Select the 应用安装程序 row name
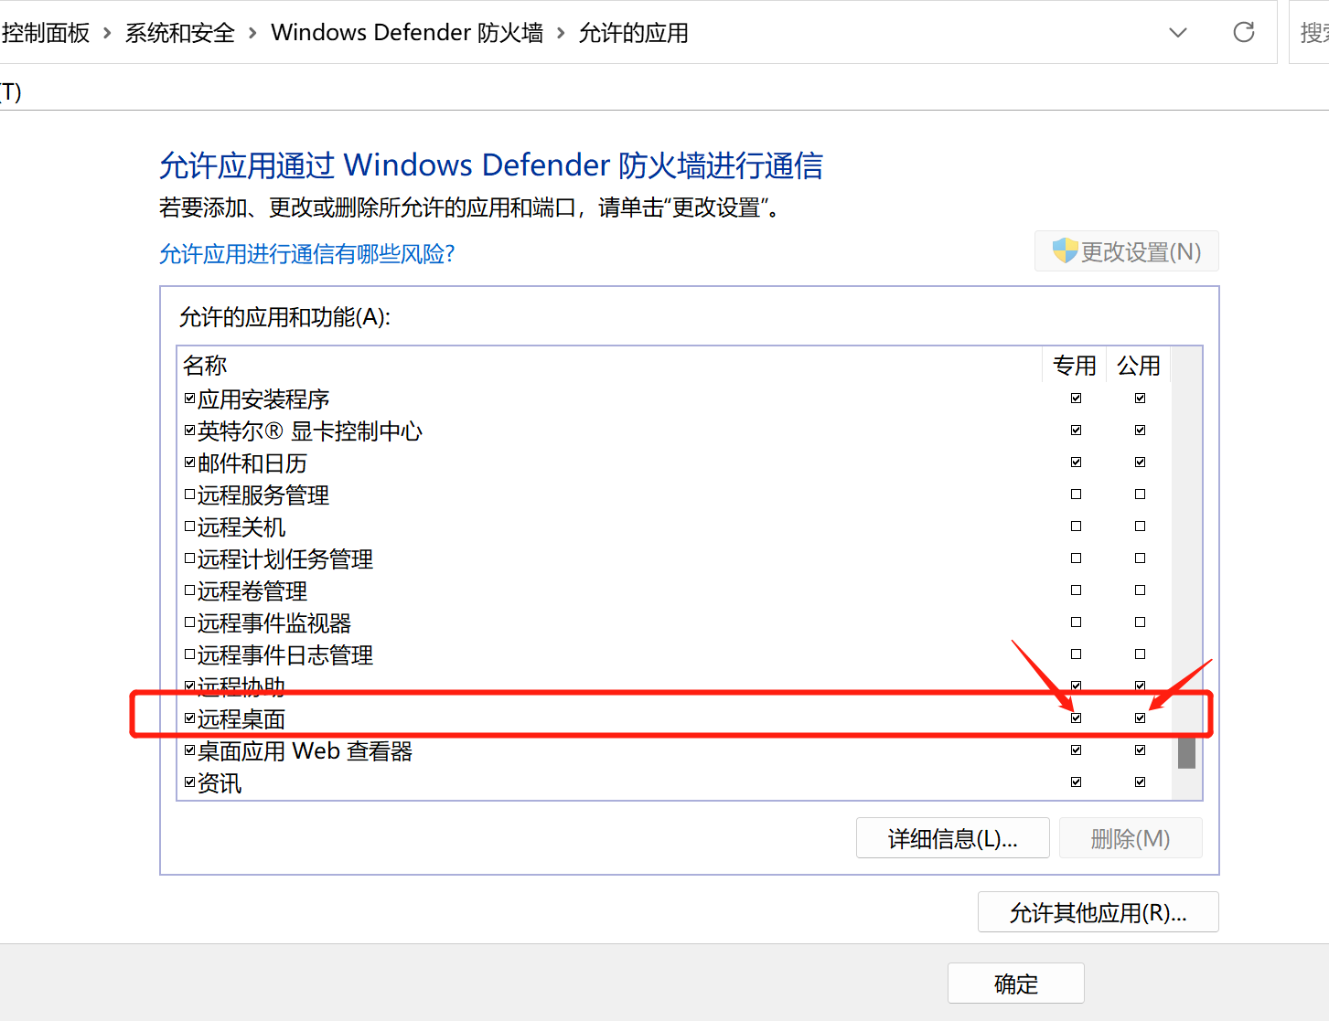This screenshot has height=1021, width=1329. [263, 399]
